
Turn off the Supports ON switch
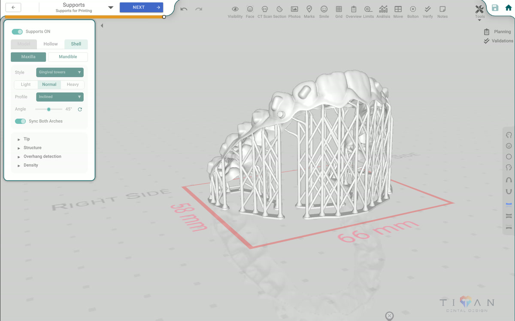17,32
